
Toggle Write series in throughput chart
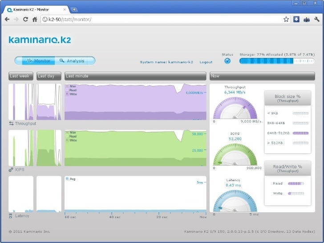pos(71,94)
